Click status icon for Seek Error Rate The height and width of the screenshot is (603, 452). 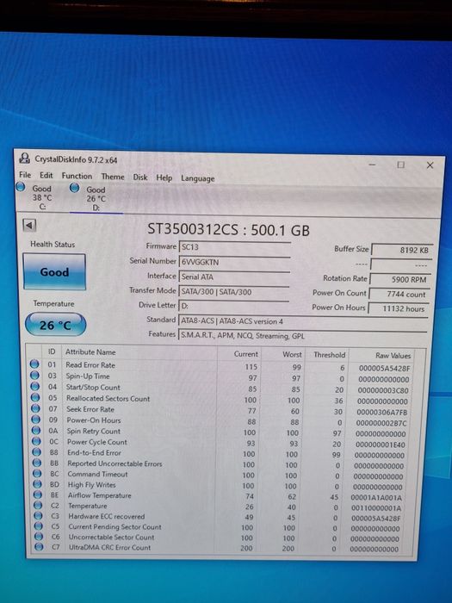click(x=36, y=408)
